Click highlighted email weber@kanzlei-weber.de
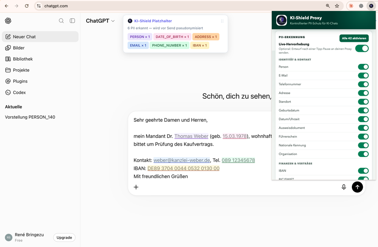Viewport: 378px width, 247px height. pyautogui.click(x=181, y=160)
